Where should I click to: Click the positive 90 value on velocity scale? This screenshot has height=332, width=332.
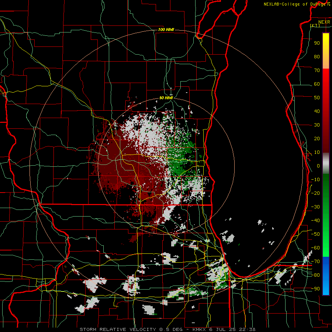[x=317, y=43]
